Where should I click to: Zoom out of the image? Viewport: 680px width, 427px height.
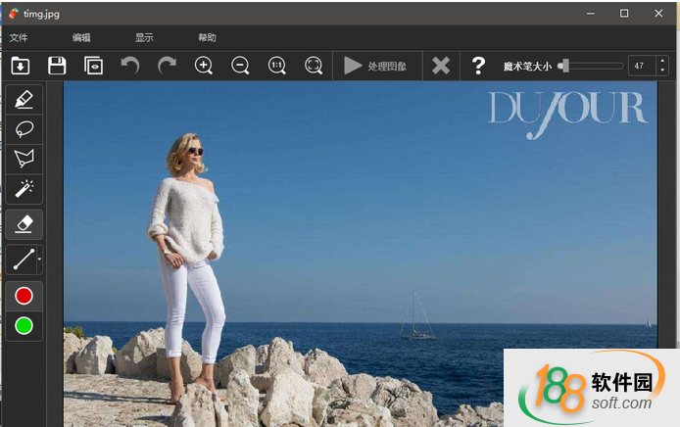click(240, 66)
